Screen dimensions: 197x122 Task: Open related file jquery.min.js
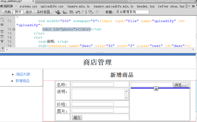tap(78, 6)
